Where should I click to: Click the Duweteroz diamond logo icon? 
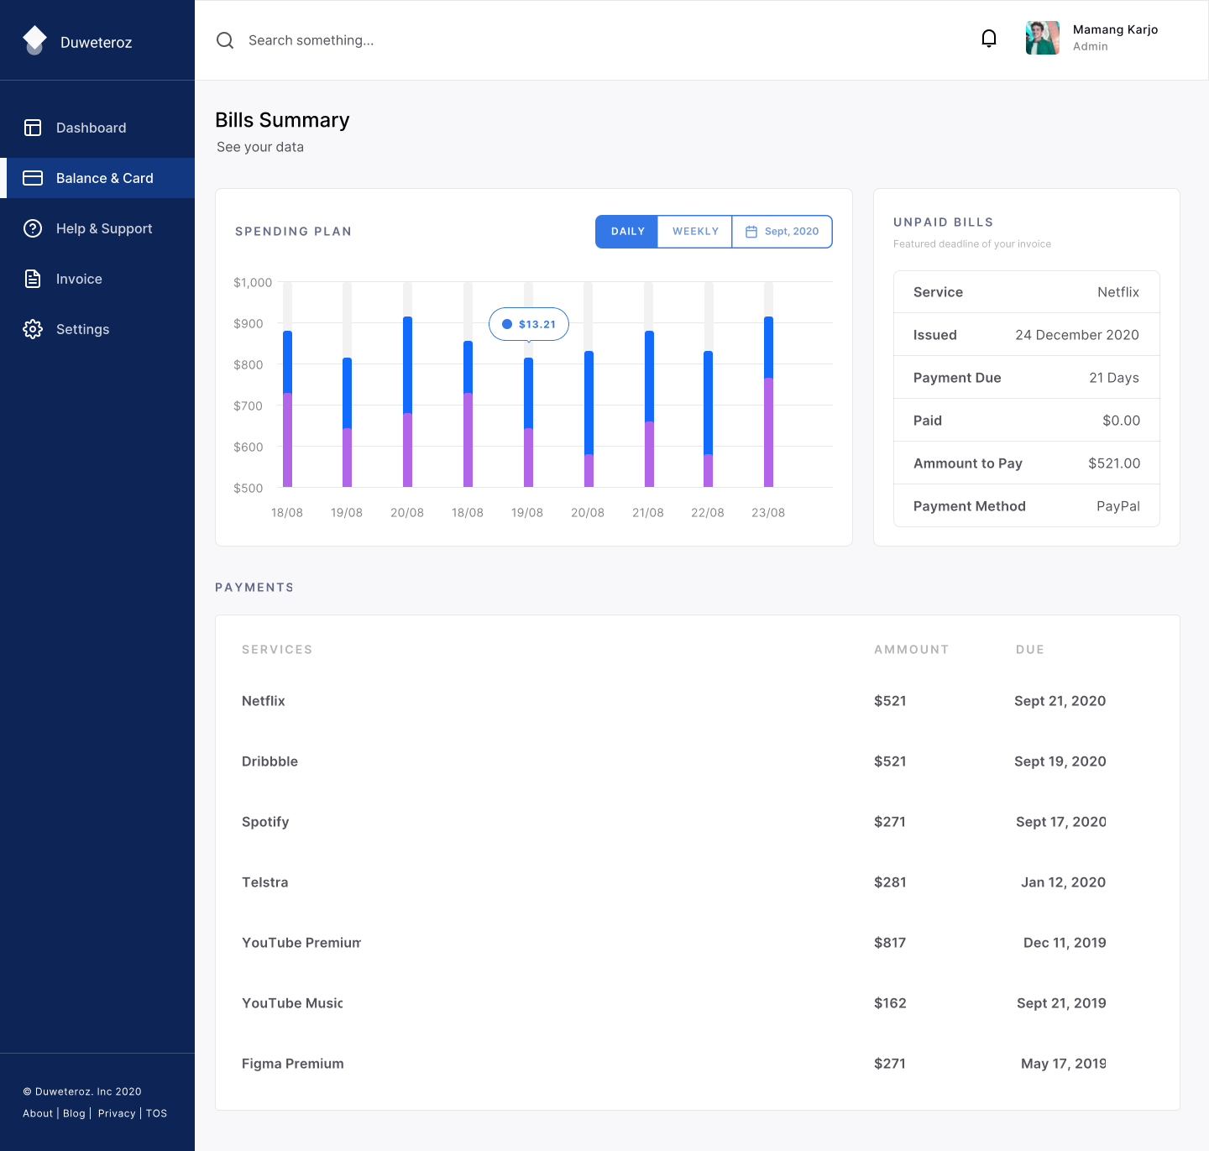coord(34,40)
